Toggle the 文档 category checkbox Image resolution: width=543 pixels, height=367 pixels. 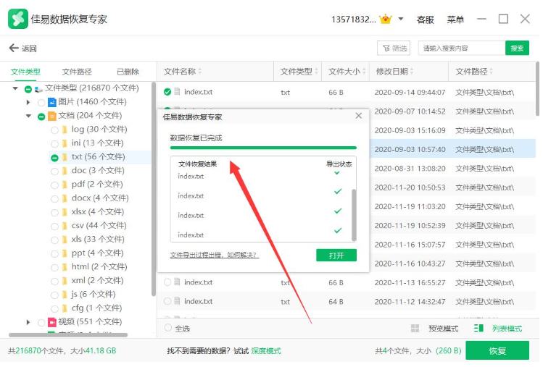coord(41,117)
